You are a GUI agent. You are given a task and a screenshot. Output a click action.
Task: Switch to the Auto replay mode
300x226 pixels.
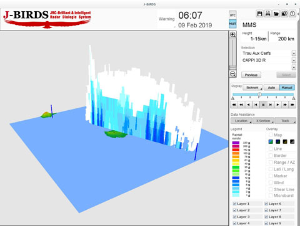pos(271,88)
